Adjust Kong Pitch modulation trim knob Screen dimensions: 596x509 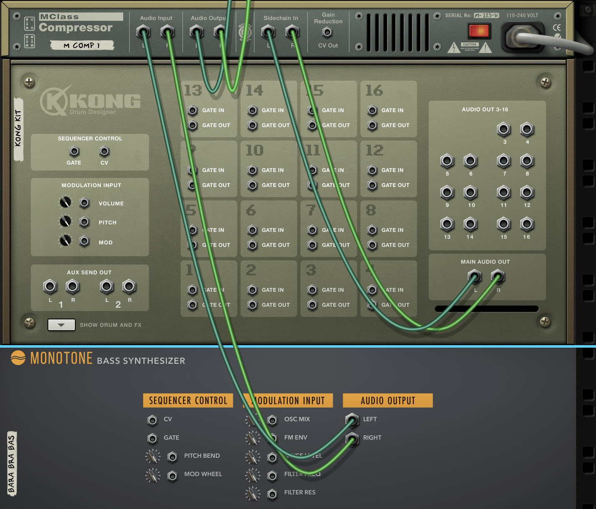pyautogui.click(x=65, y=221)
